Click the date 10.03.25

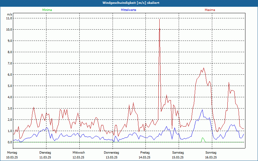coord(12,157)
